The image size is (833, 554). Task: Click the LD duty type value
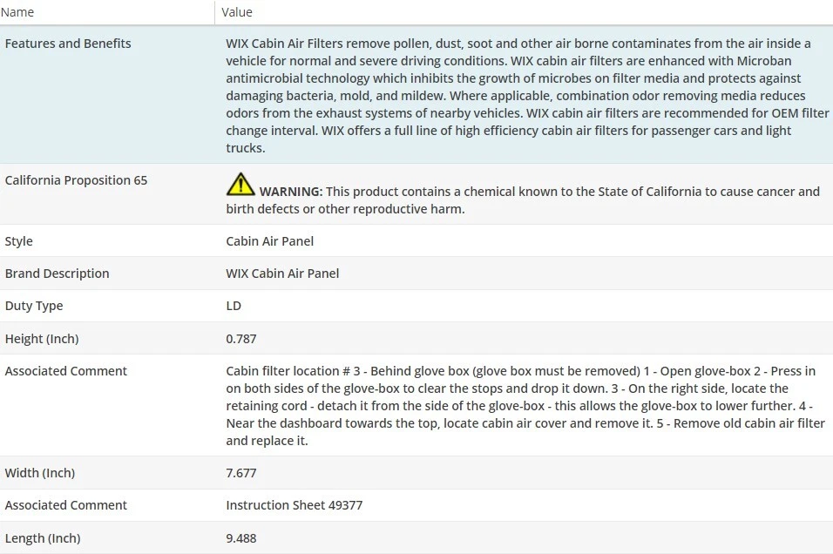click(x=234, y=306)
